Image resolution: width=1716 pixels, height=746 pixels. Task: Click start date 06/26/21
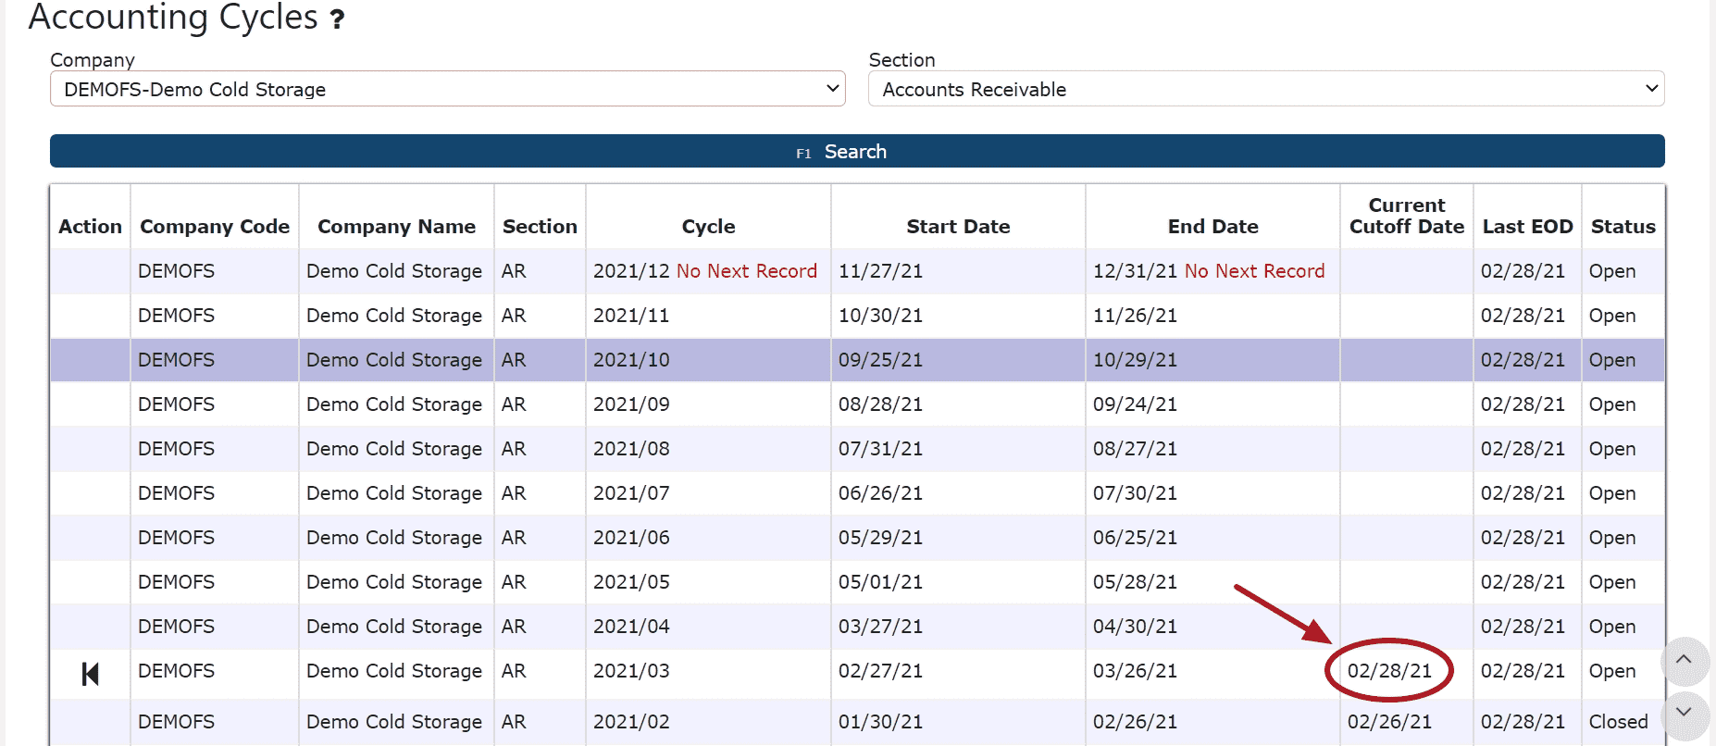tap(880, 493)
